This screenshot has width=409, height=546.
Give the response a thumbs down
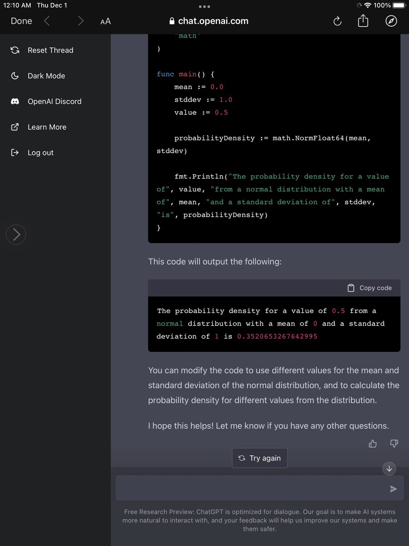(394, 444)
